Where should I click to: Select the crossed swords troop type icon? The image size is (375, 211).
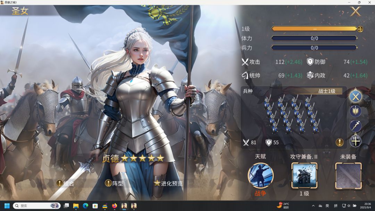tap(356, 96)
